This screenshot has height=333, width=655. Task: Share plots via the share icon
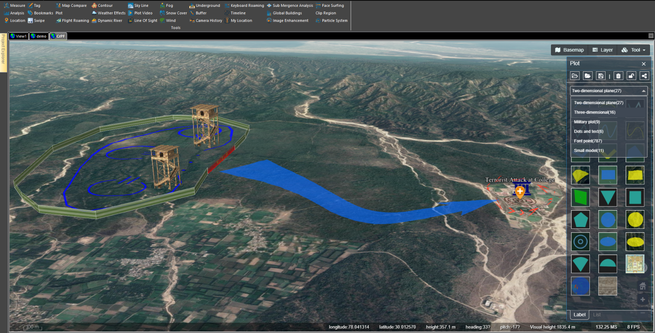coord(644,76)
